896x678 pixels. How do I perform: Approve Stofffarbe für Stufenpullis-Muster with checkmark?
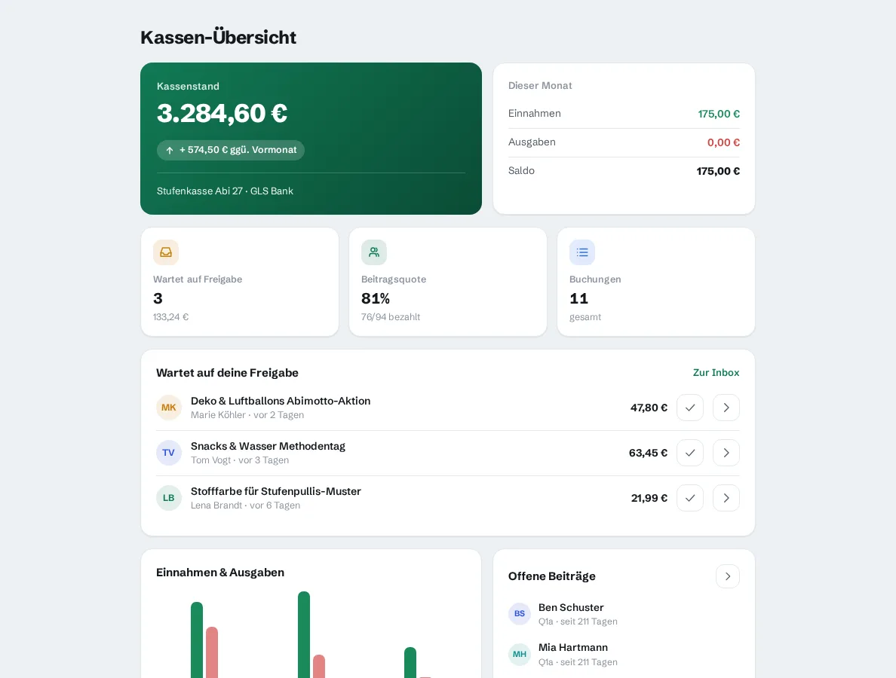click(x=689, y=498)
